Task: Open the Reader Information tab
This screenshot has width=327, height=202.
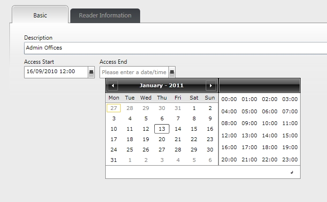Action: click(x=105, y=16)
